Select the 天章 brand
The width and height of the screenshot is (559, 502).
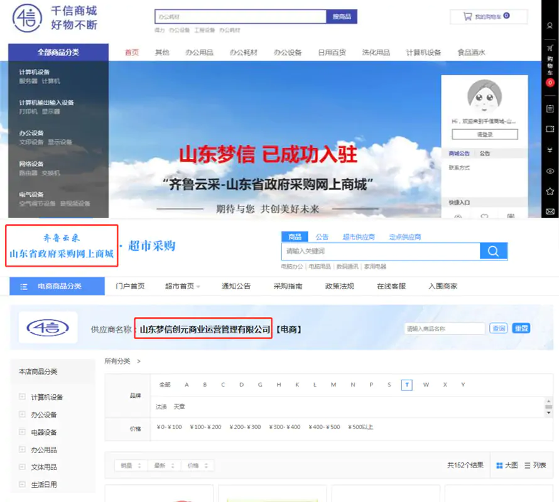[x=180, y=407]
